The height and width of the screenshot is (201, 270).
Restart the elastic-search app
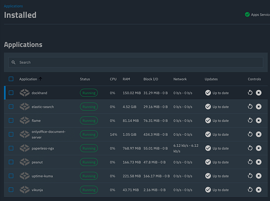[250, 107]
